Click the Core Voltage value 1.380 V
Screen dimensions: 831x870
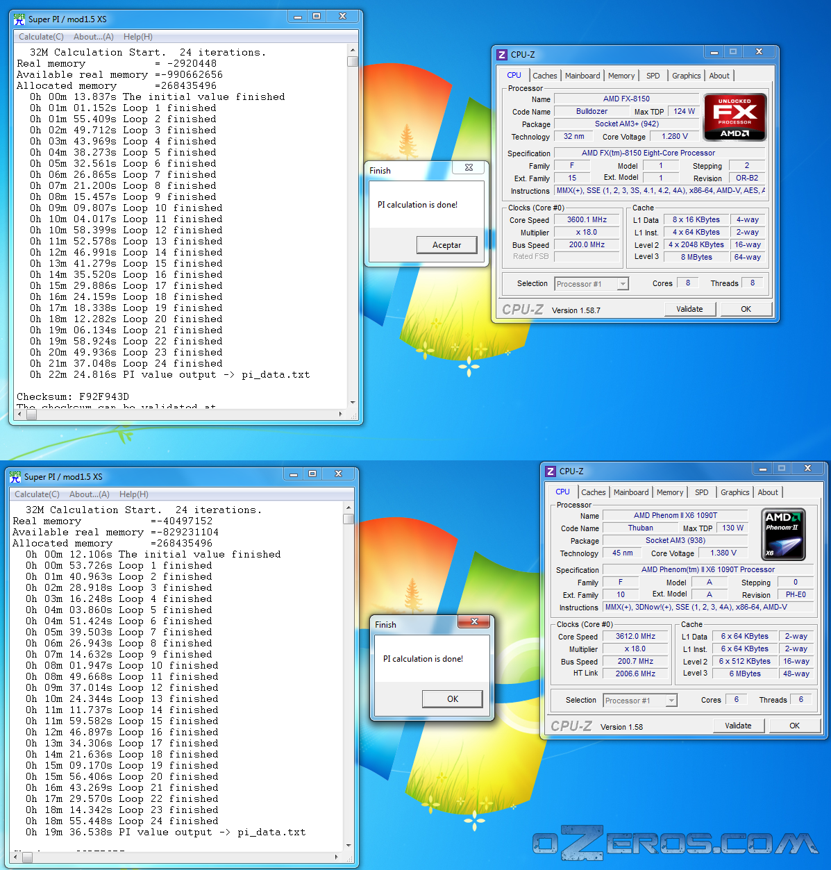point(723,553)
